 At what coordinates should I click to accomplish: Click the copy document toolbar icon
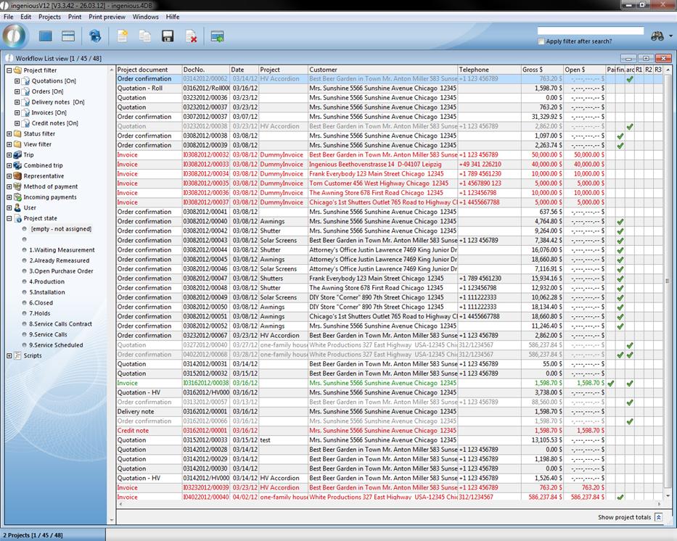[145, 36]
